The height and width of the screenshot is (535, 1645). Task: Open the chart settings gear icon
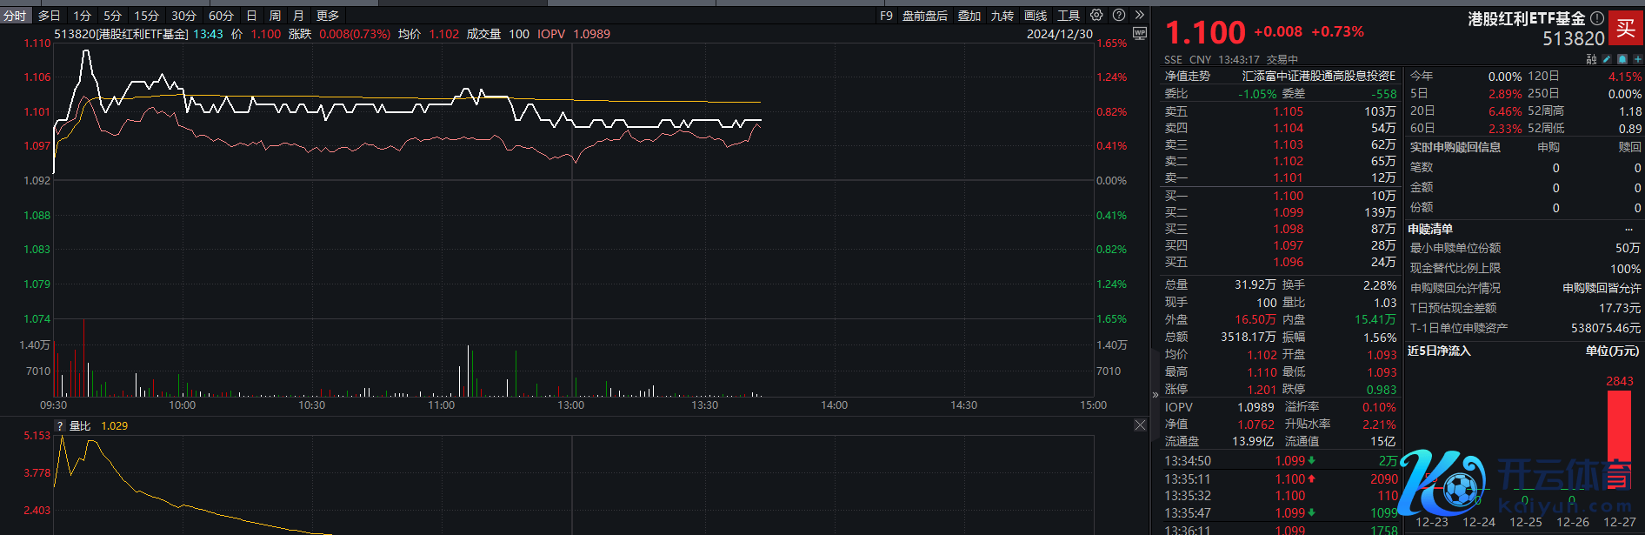[1096, 15]
